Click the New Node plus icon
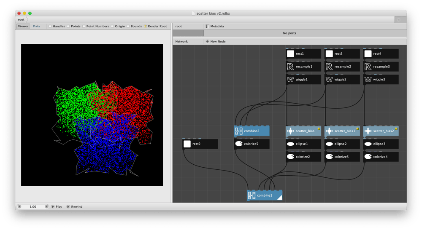Viewport: 422px width, 230px height. click(207, 41)
